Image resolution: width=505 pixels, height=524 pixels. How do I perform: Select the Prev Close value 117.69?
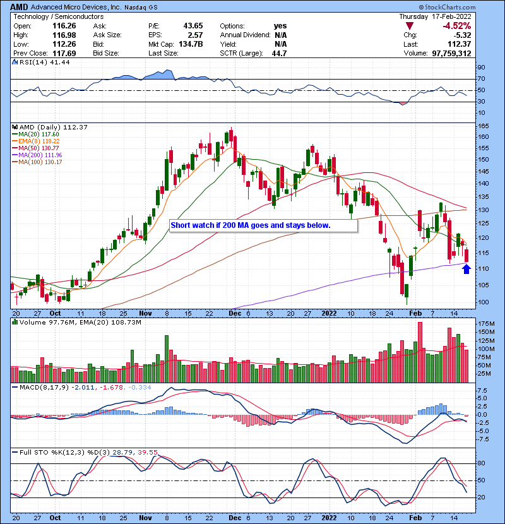pos(64,53)
